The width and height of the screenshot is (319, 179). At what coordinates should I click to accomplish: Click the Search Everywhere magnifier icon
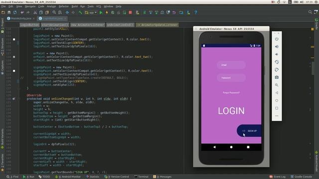click(x=310, y=12)
